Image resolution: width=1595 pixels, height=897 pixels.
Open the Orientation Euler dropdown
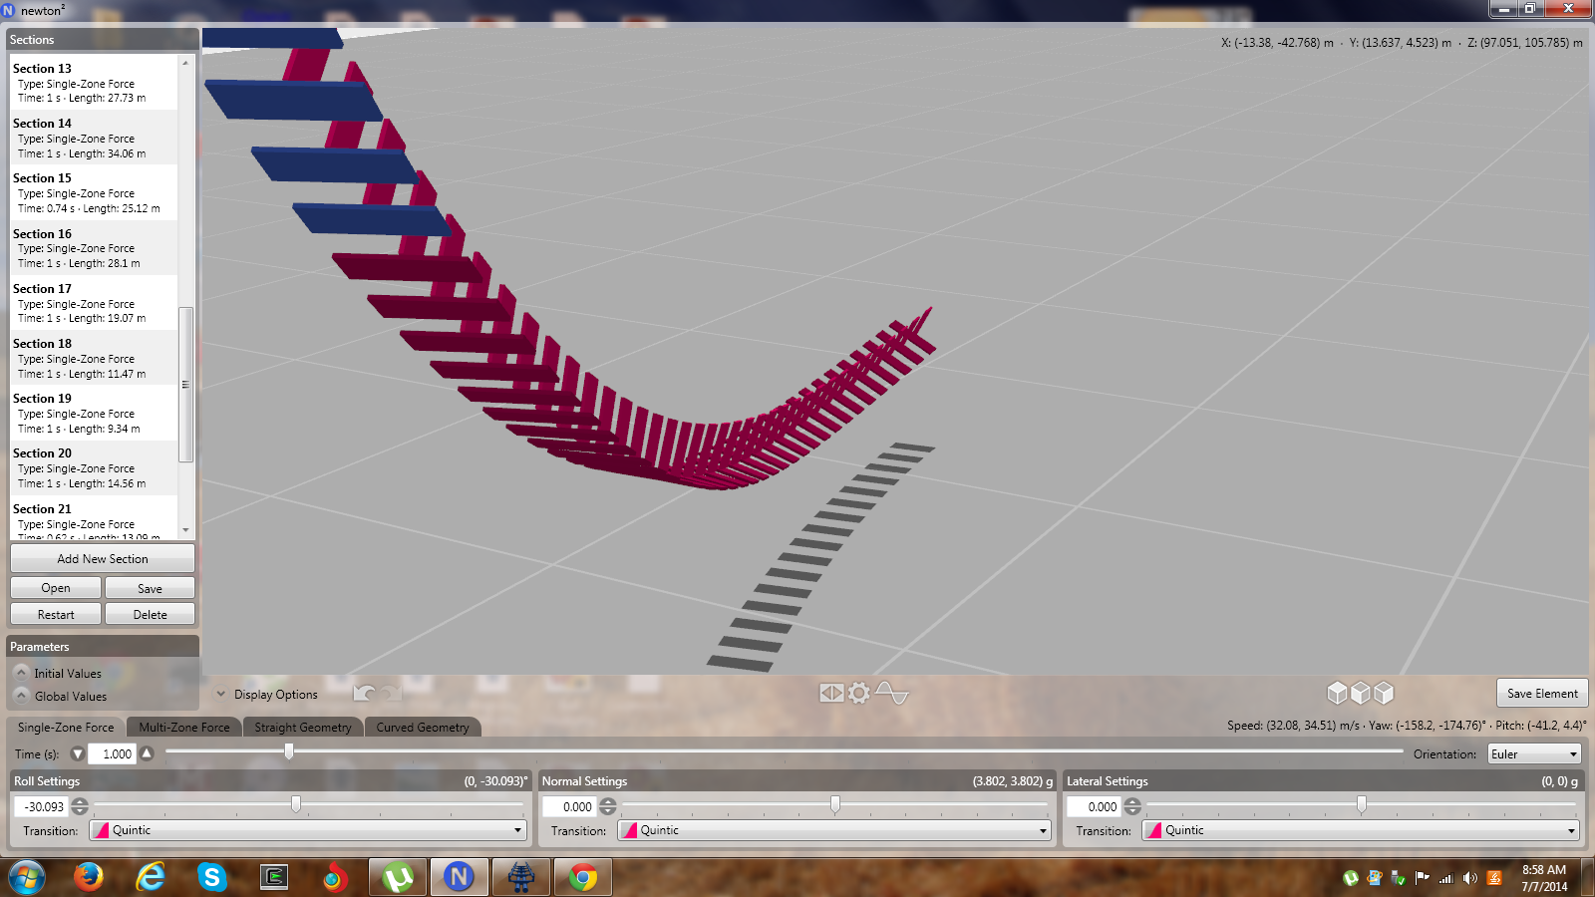(1534, 753)
